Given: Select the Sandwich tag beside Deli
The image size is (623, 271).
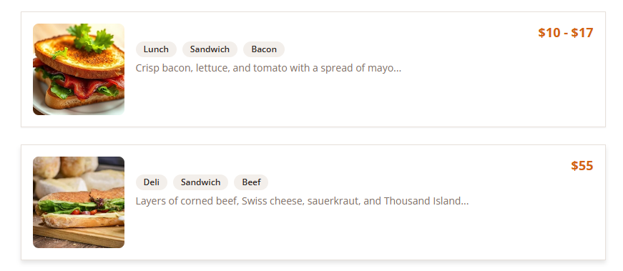Looking at the screenshot, I should 201,182.
